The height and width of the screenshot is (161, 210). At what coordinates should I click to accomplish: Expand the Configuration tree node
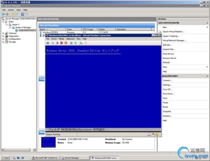point(3,39)
